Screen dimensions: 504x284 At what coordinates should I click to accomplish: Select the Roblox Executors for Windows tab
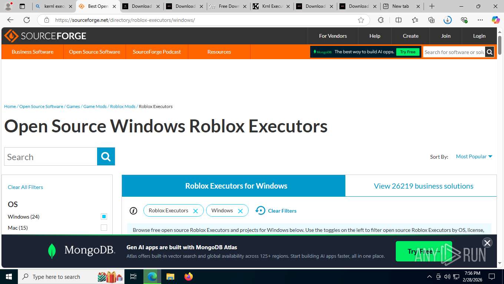(x=233, y=186)
